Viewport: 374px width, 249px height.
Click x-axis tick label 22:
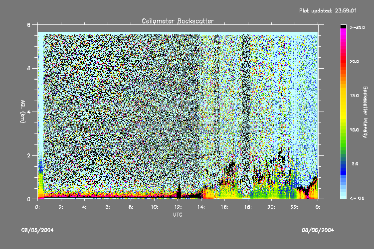click(295, 207)
